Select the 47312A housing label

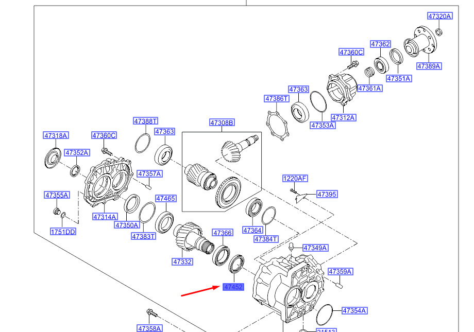343,117
